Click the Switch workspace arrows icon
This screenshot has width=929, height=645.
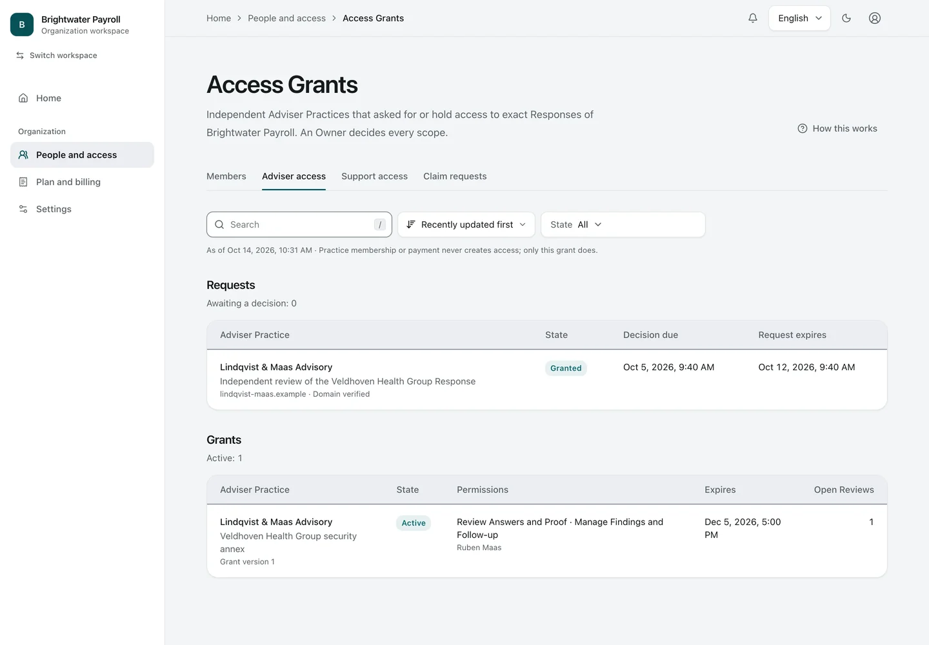pos(20,55)
